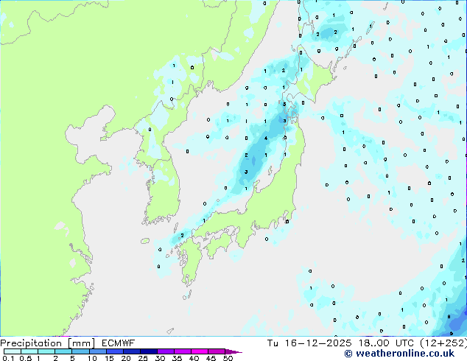Open the weatheronline.co.uk copyright link

(x=399, y=354)
